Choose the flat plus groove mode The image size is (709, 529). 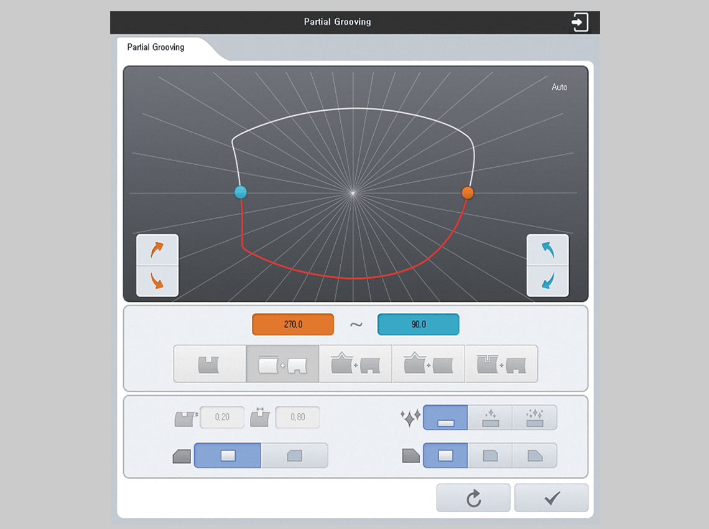(x=283, y=364)
